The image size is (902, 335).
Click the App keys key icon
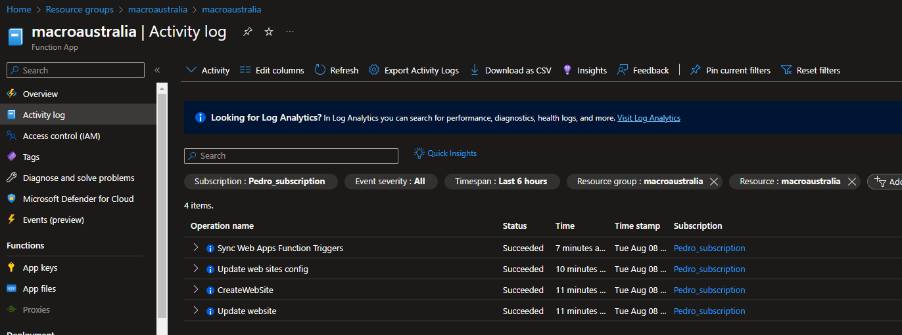pyautogui.click(x=11, y=267)
